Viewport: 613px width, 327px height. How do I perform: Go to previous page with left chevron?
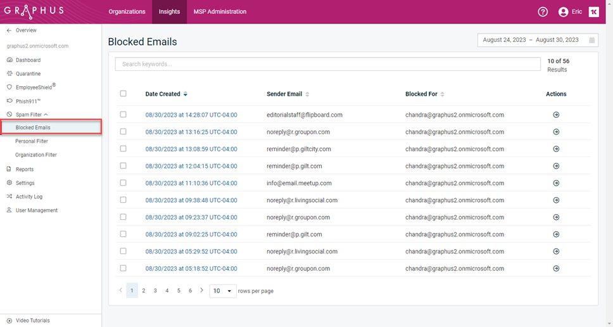click(x=120, y=290)
